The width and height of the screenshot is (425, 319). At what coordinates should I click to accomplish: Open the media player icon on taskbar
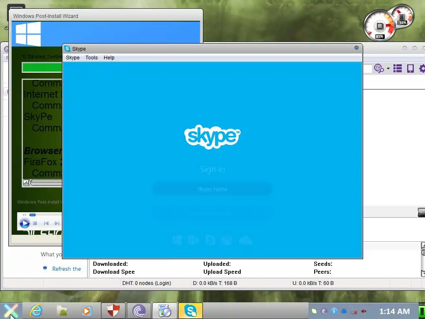point(86,311)
